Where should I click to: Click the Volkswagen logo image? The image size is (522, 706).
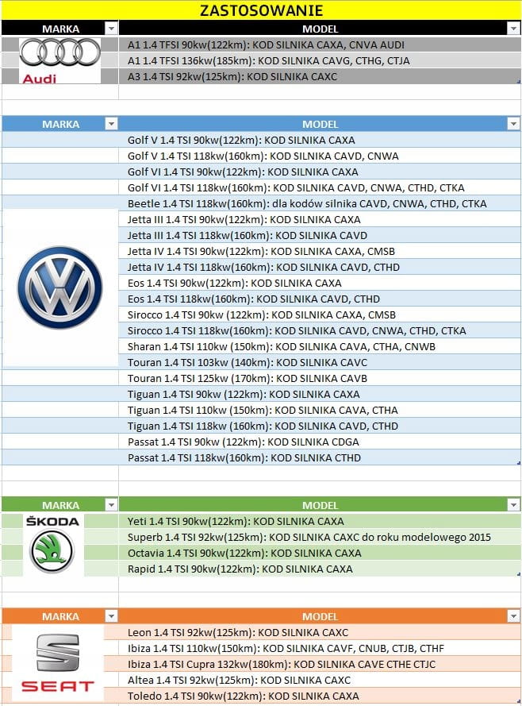point(60,287)
